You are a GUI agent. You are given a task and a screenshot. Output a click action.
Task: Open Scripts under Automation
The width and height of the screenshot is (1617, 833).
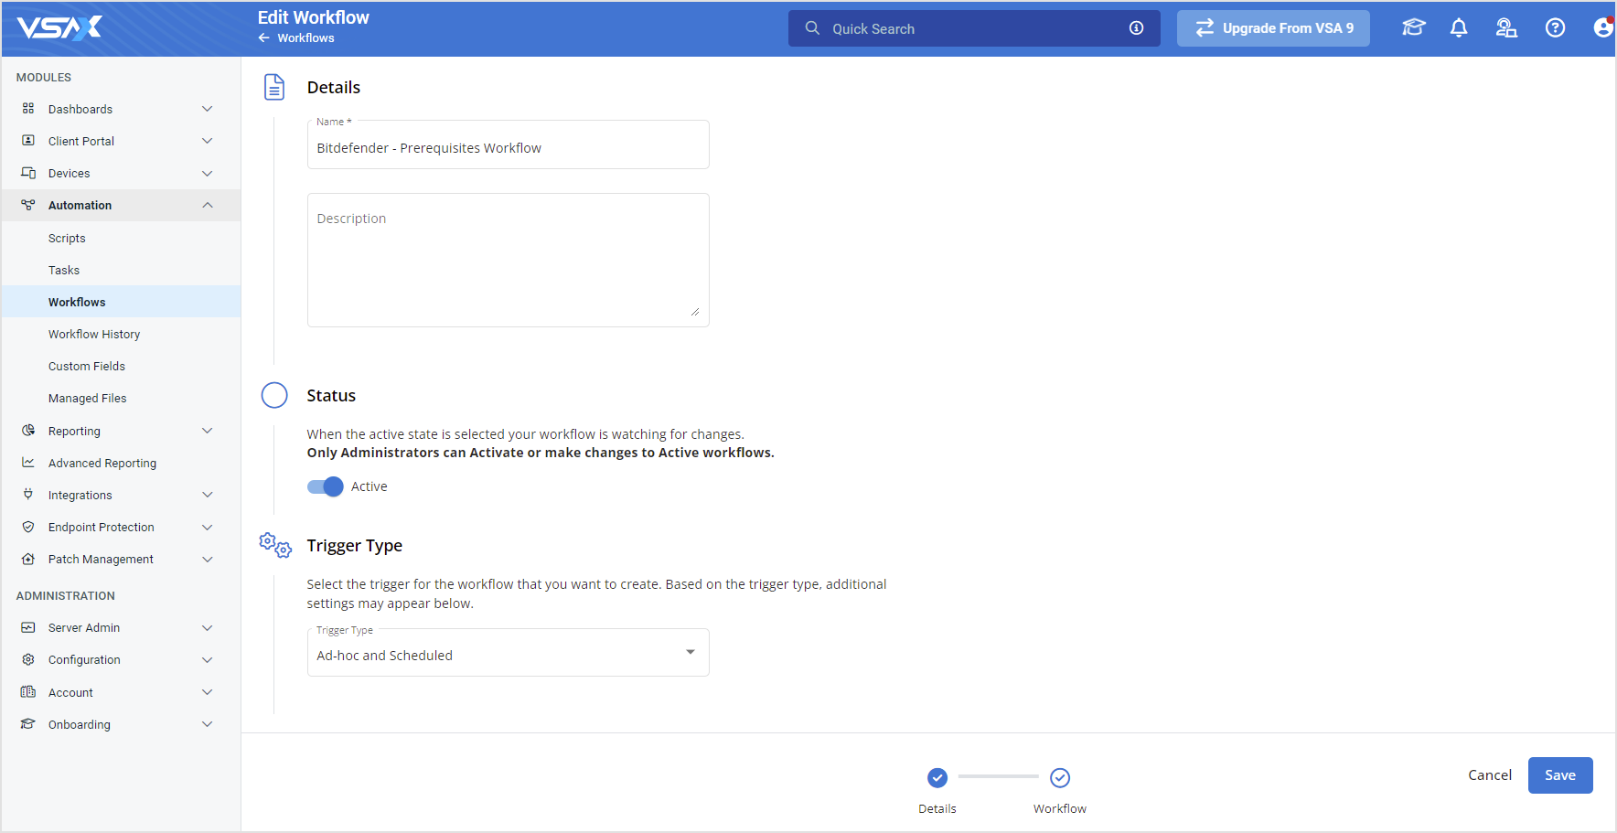tap(67, 238)
